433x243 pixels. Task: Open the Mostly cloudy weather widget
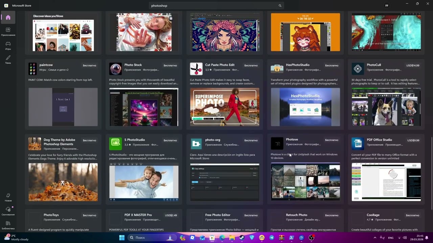[16, 238]
